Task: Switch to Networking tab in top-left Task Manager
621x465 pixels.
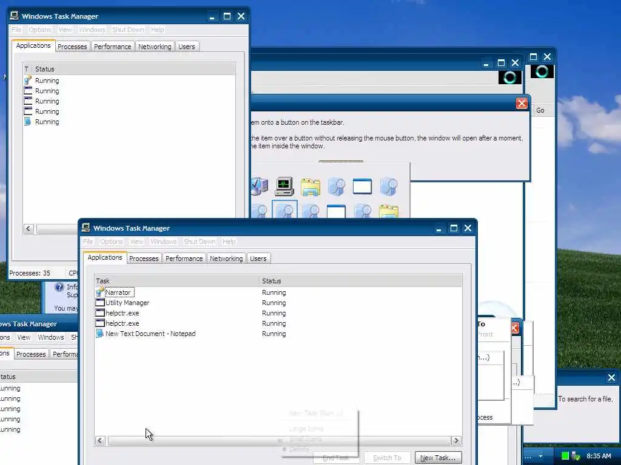Action: [155, 46]
